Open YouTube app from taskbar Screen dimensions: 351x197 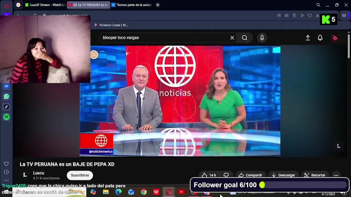click(182, 192)
